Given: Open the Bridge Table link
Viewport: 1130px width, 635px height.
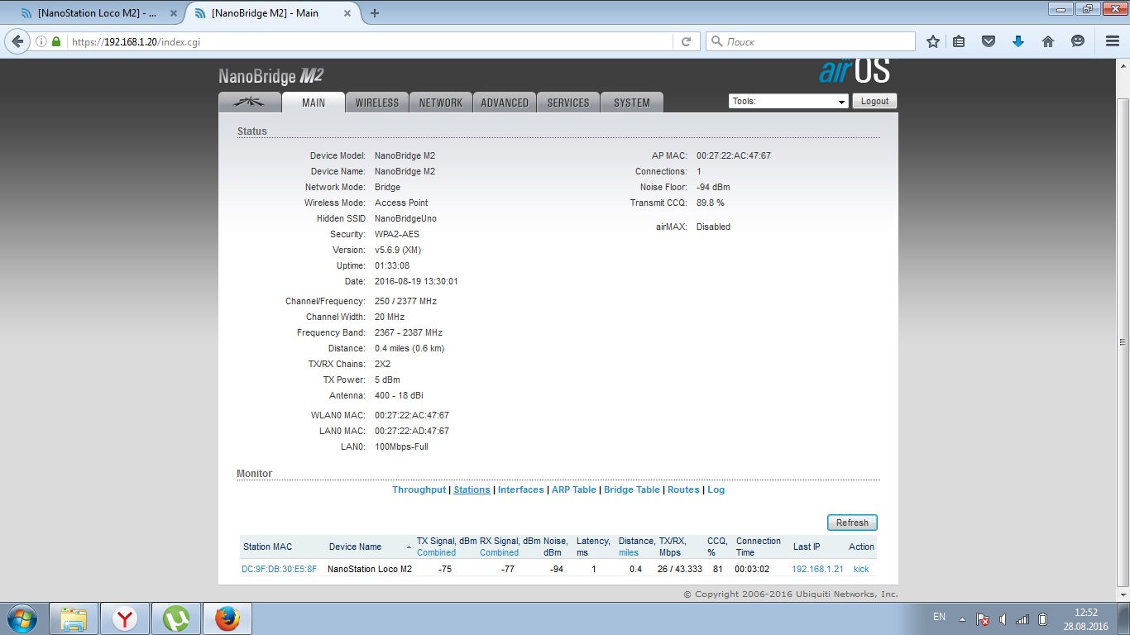Looking at the screenshot, I should (632, 489).
